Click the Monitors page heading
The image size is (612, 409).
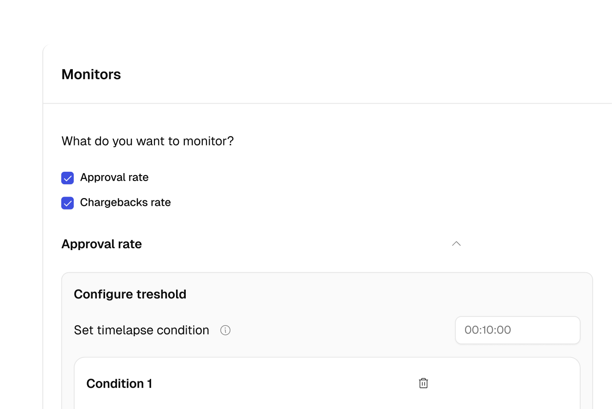pyautogui.click(x=91, y=74)
